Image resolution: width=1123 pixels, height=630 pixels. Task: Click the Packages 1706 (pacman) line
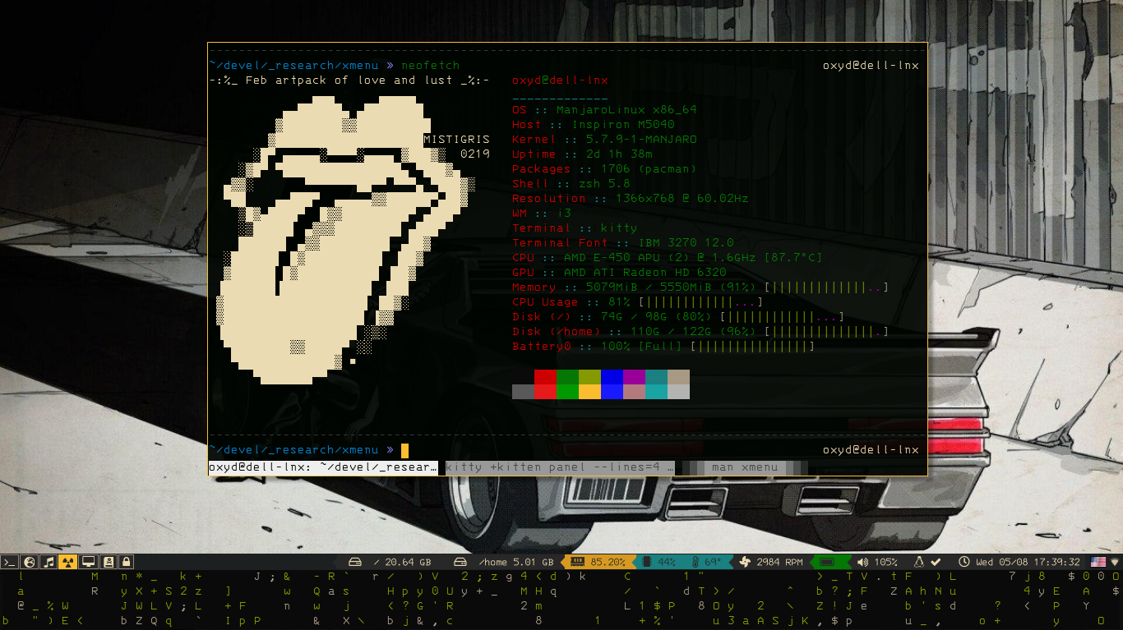[x=604, y=169]
